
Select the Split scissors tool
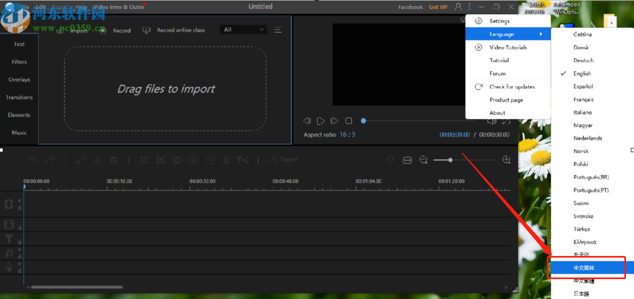coord(97,160)
